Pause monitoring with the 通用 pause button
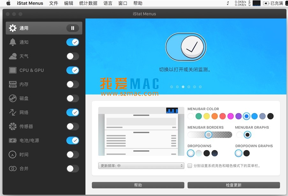This screenshot has width=288, height=196. pos(73,28)
